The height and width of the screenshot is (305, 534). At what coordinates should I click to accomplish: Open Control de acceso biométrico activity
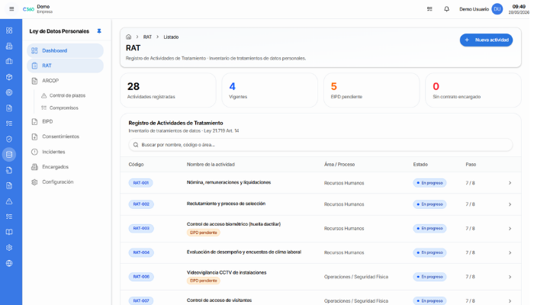click(233, 224)
